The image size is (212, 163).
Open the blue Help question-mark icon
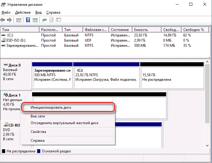[28, 20]
